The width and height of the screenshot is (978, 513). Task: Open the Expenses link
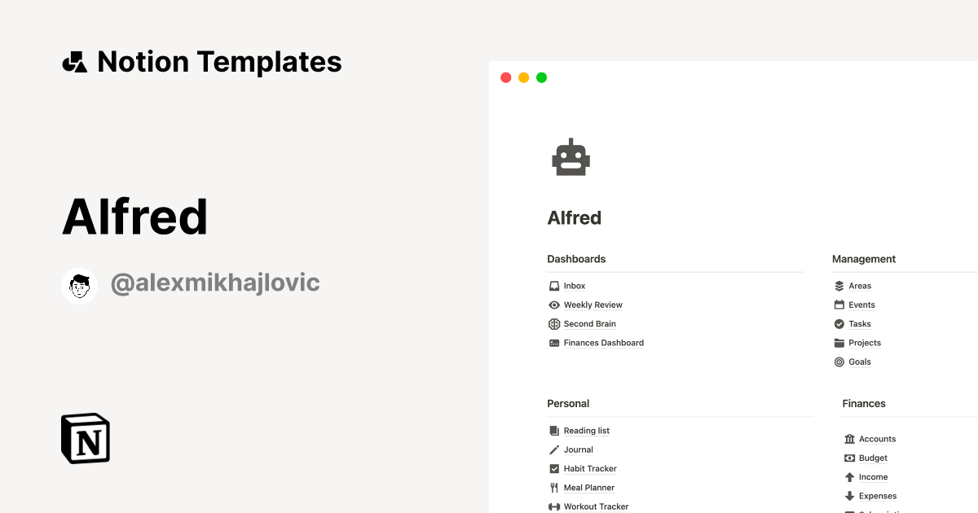[x=877, y=496]
